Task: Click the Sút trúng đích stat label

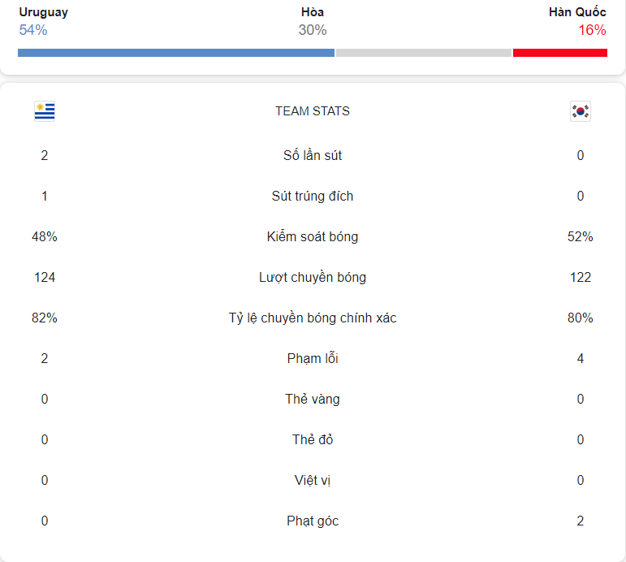Action: point(313,196)
